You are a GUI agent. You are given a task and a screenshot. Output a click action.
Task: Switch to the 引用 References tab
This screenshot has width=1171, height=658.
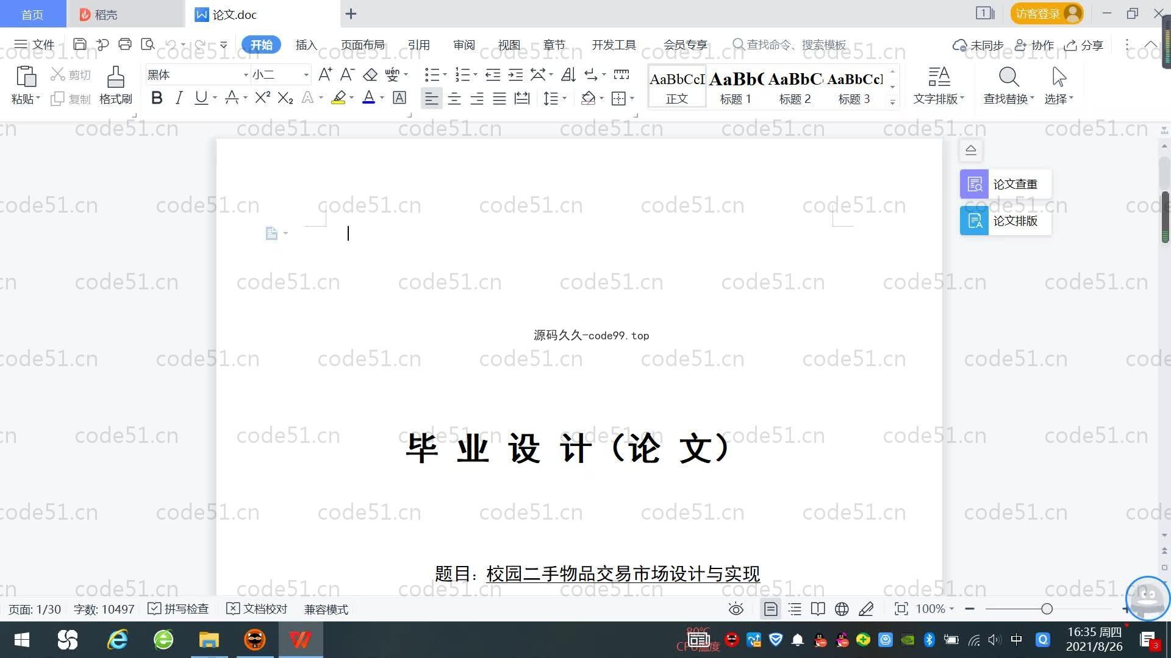click(x=419, y=44)
